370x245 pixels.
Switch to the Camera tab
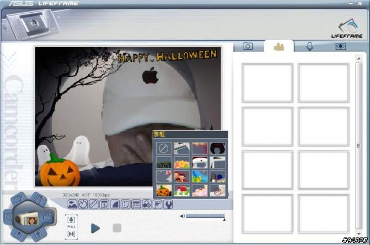click(x=248, y=46)
